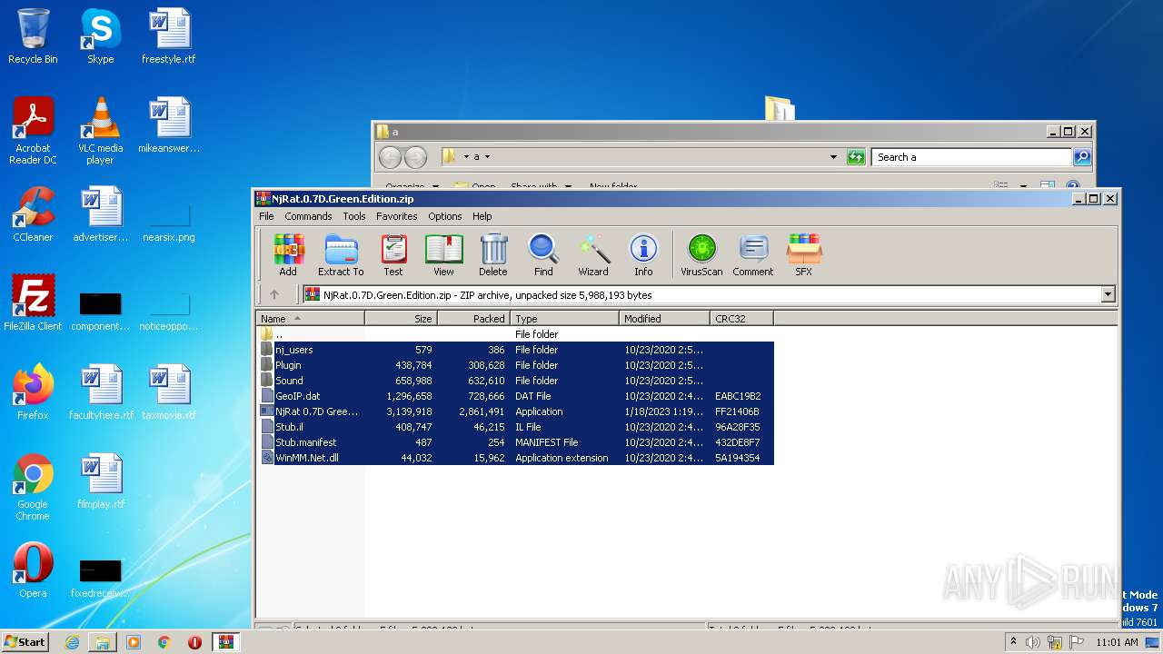Open the Recycle Bin desktop icon
Viewport: 1163px width, 654px height.
[x=33, y=36]
